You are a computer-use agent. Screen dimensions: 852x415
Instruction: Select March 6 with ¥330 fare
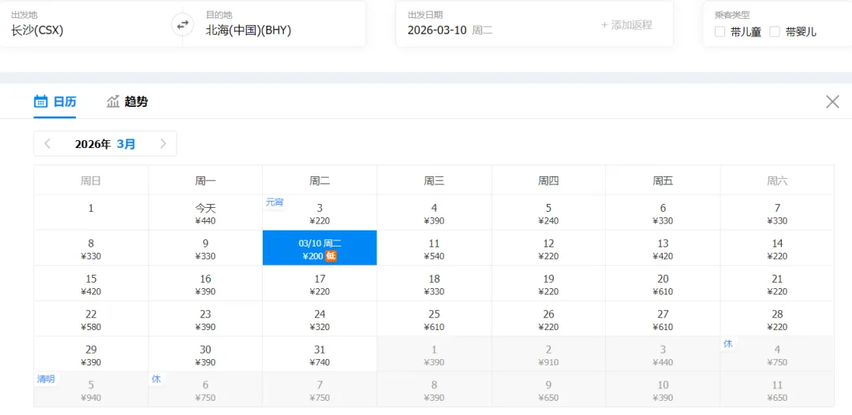tap(663, 213)
